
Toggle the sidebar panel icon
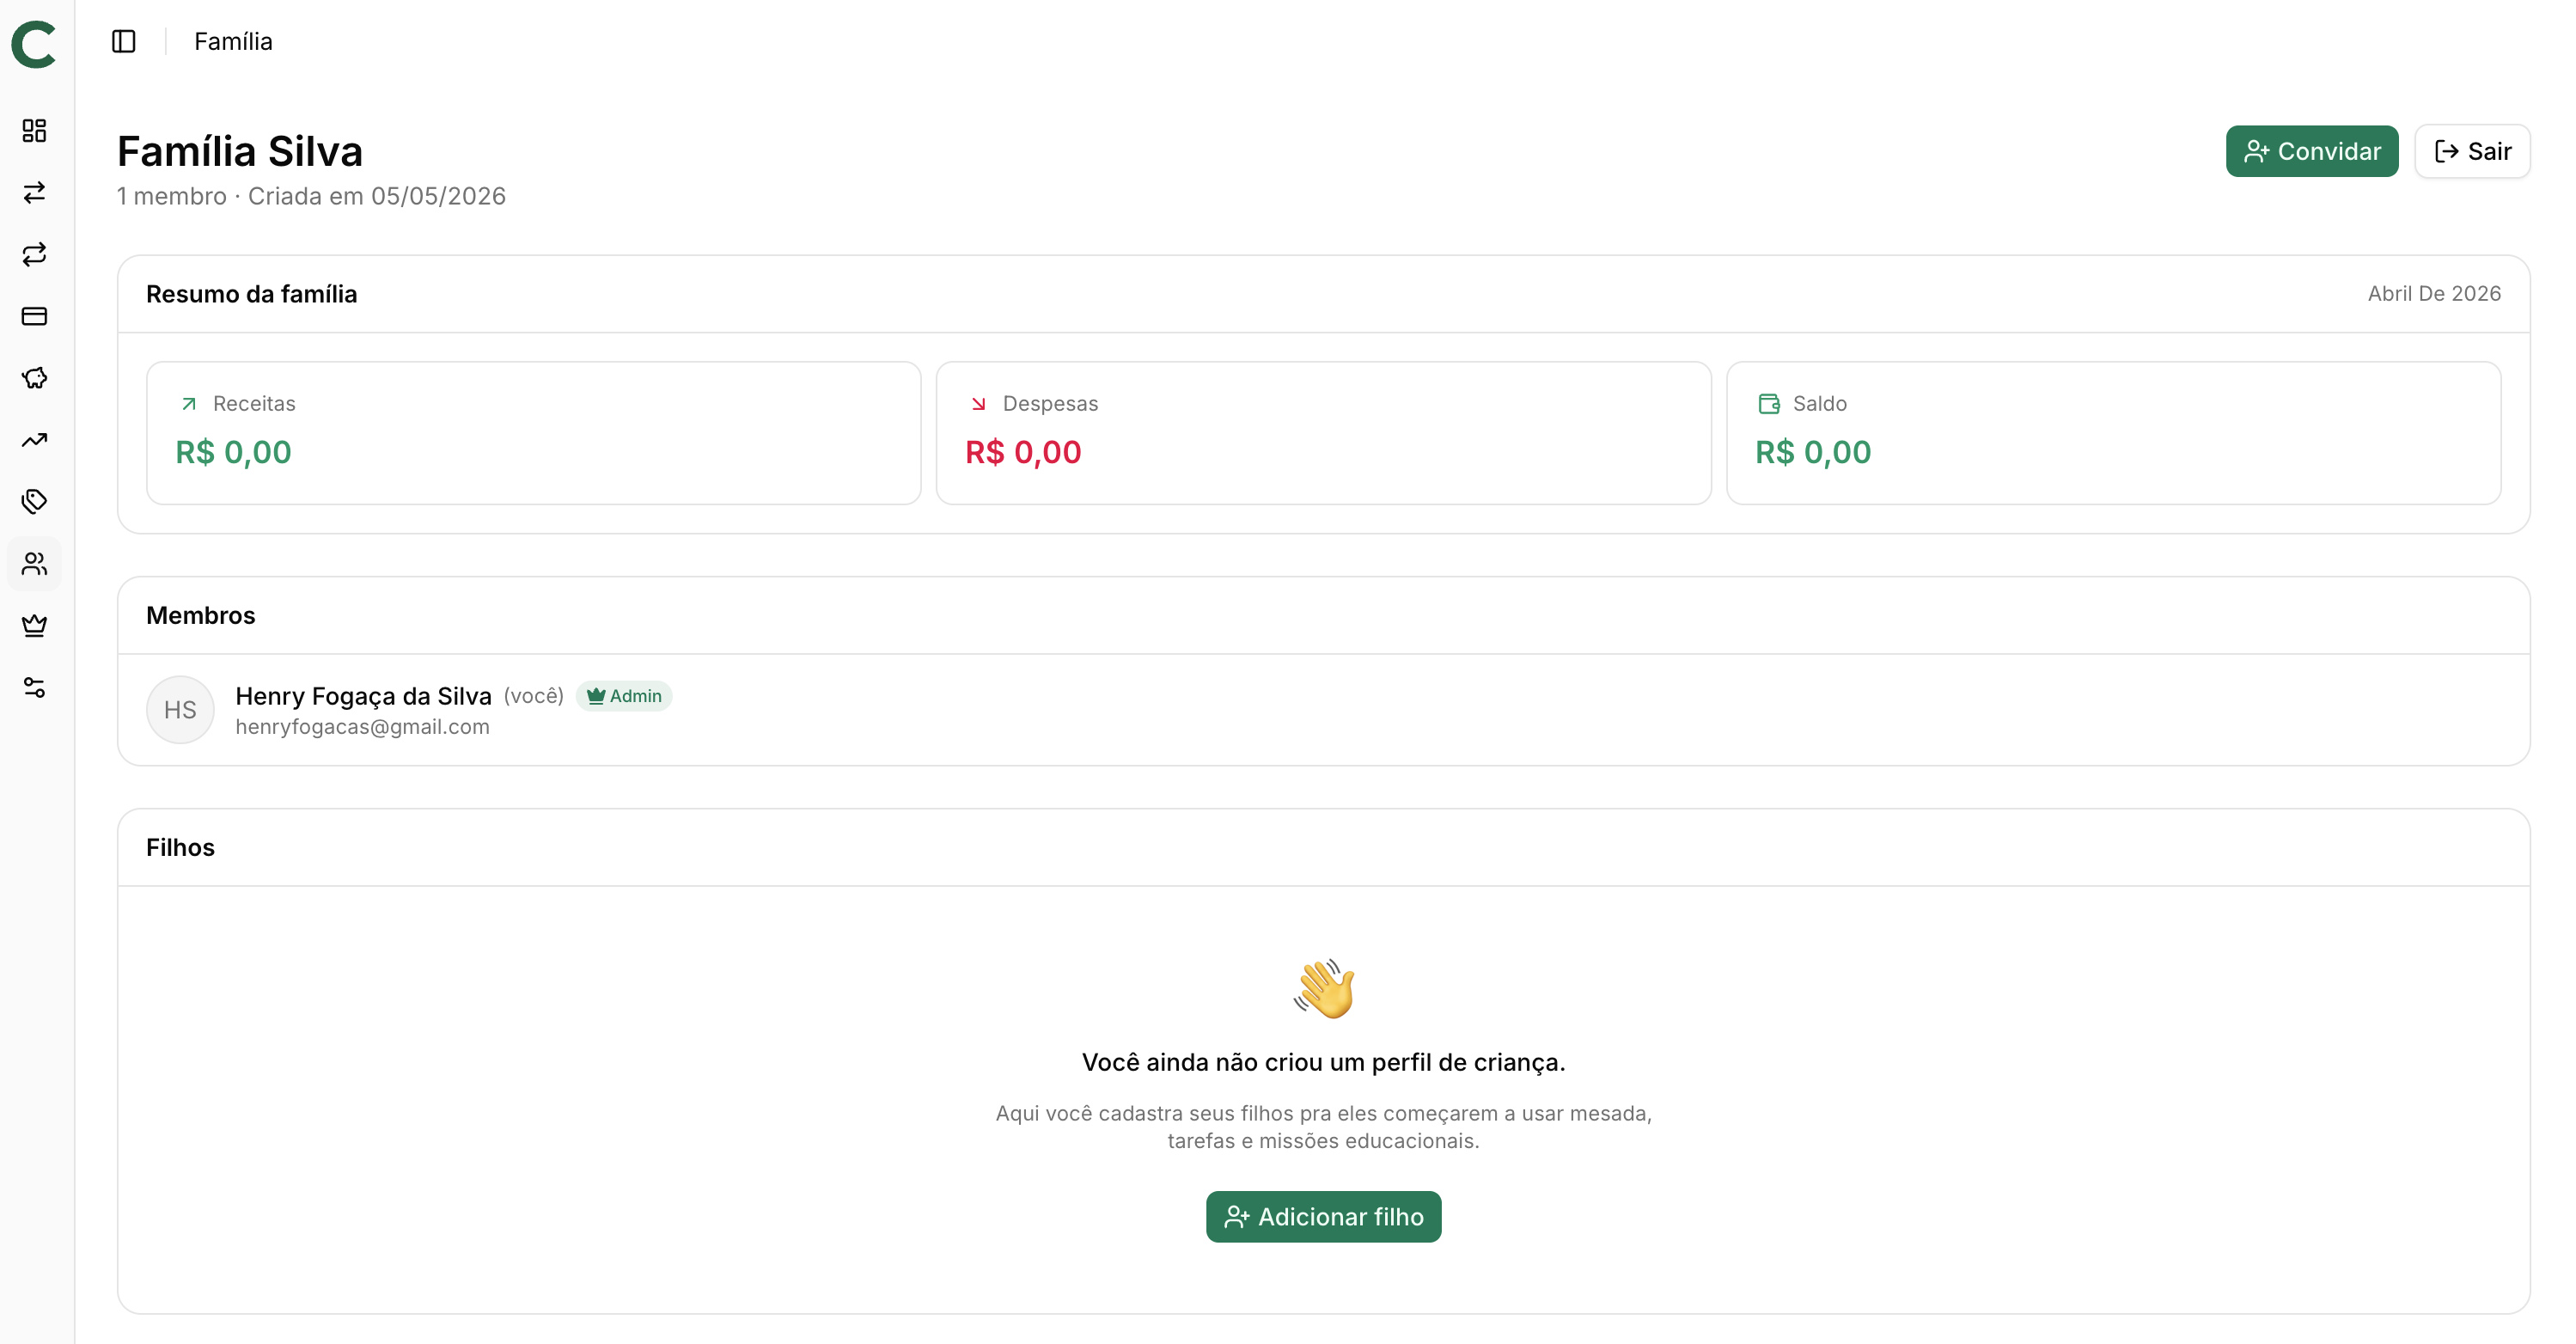click(124, 41)
